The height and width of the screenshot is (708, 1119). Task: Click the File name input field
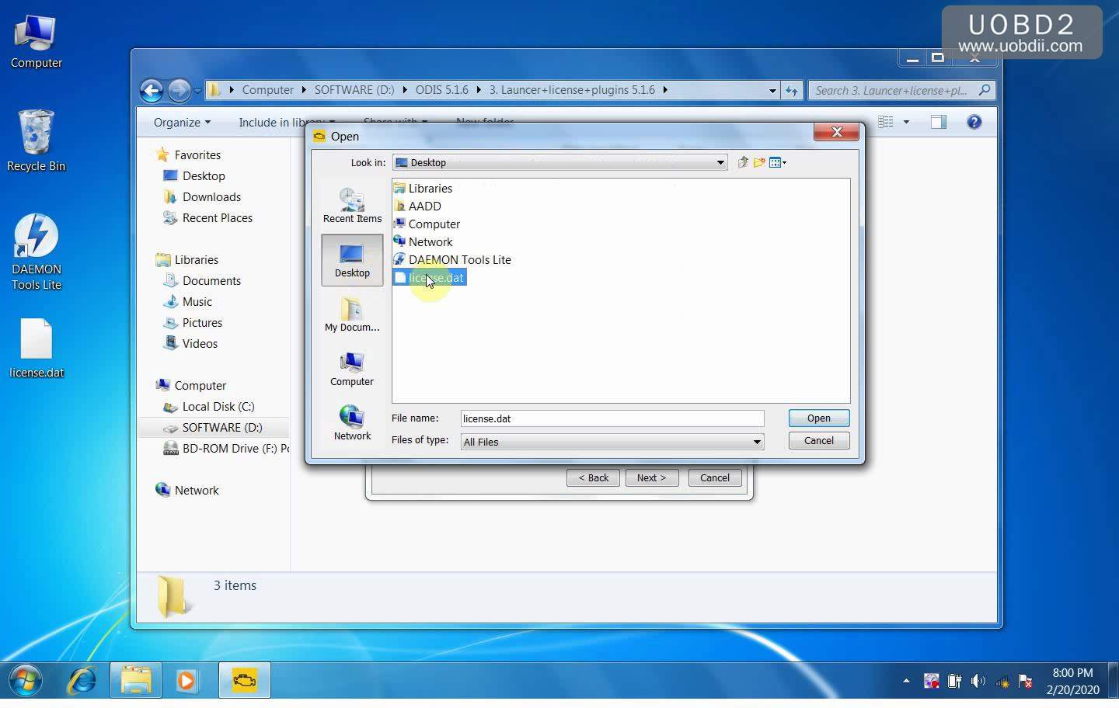pos(612,418)
